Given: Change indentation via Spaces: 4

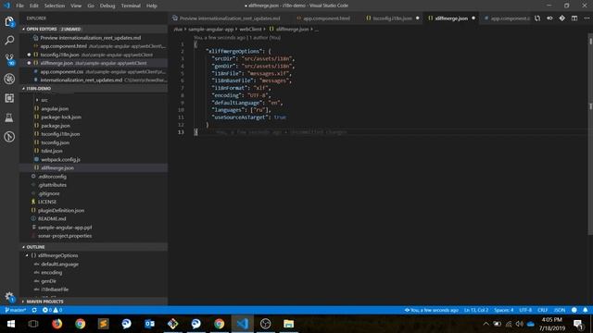Looking at the screenshot, I should point(504,310).
